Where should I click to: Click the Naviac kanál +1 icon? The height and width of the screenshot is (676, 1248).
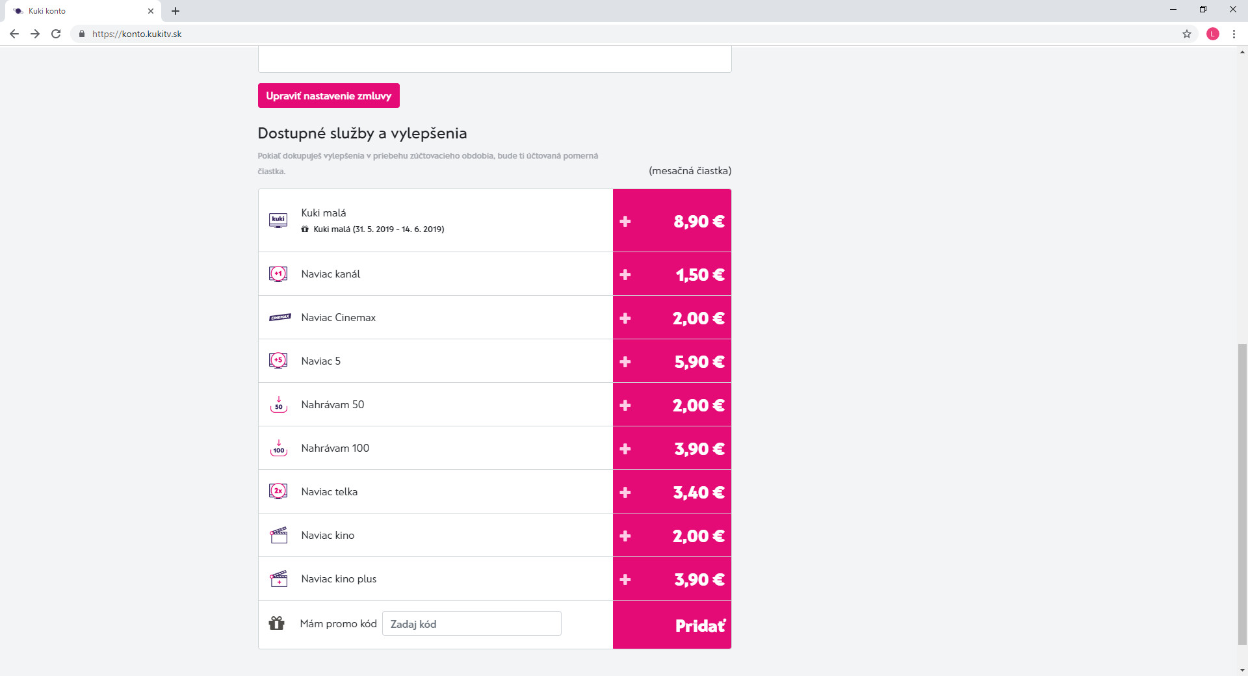click(278, 274)
